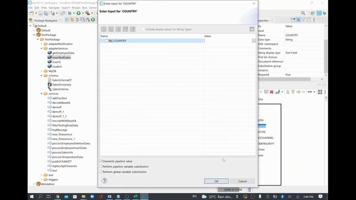356x200 pixels.
Task: Click Collapse All icon in Package Navigator
Action: [67, 20]
